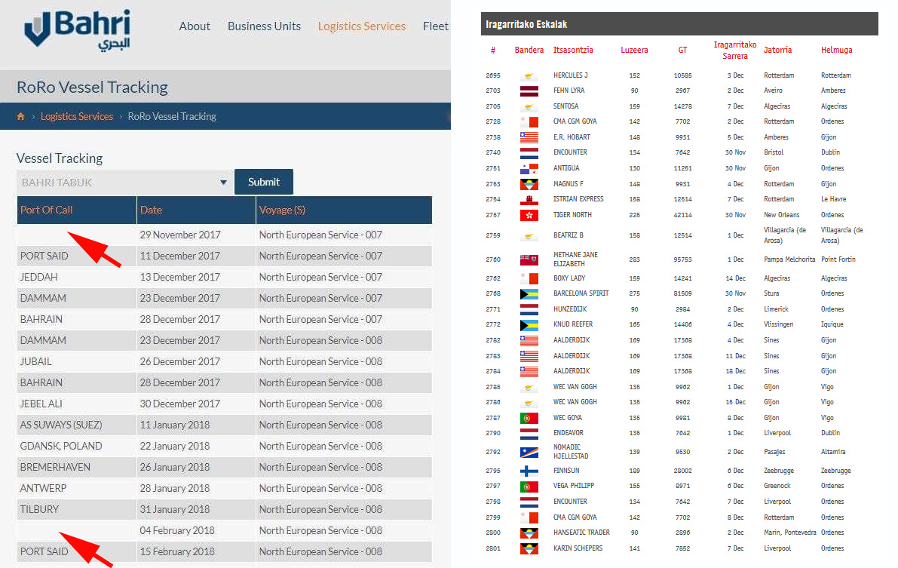Screen dimensions: 898x568
Task: Sort by Date column header
Action: click(197, 210)
